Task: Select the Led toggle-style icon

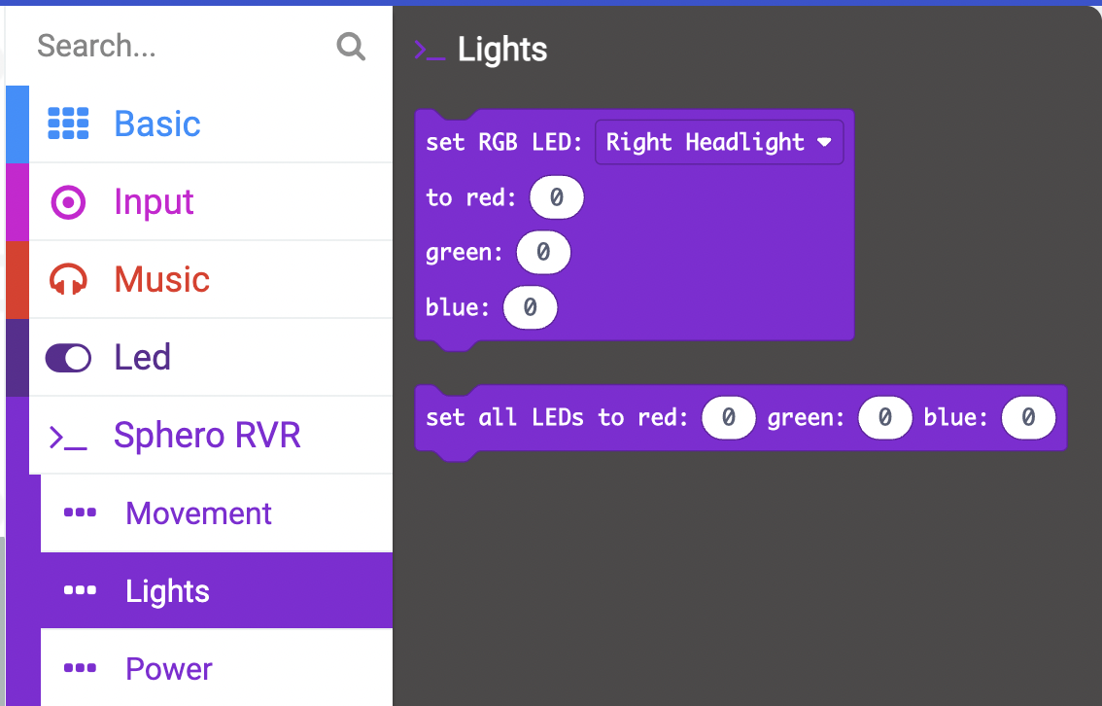Action: click(67, 357)
